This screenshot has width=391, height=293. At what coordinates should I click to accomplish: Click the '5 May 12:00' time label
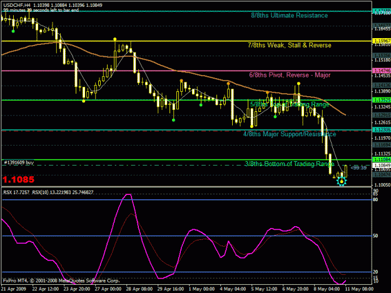(264, 289)
